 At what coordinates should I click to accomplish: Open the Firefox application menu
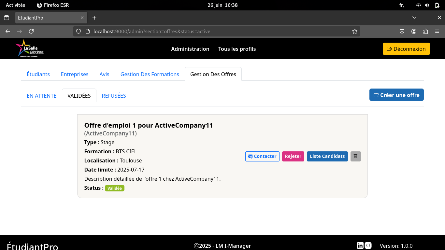coord(437,31)
